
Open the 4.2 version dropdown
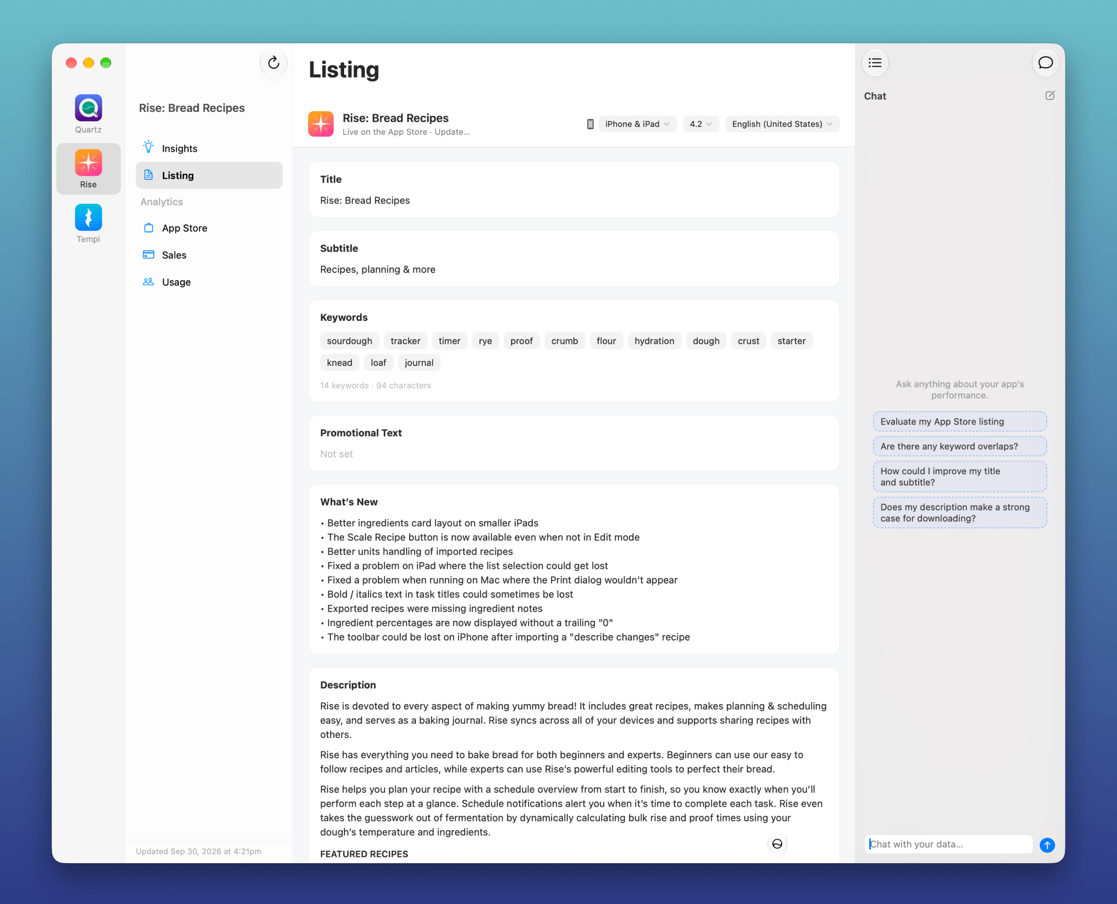click(701, 124)
